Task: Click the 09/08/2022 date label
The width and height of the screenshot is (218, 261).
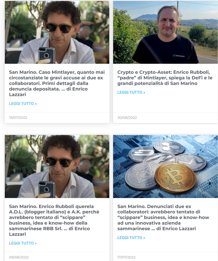Action: [19, 257]
